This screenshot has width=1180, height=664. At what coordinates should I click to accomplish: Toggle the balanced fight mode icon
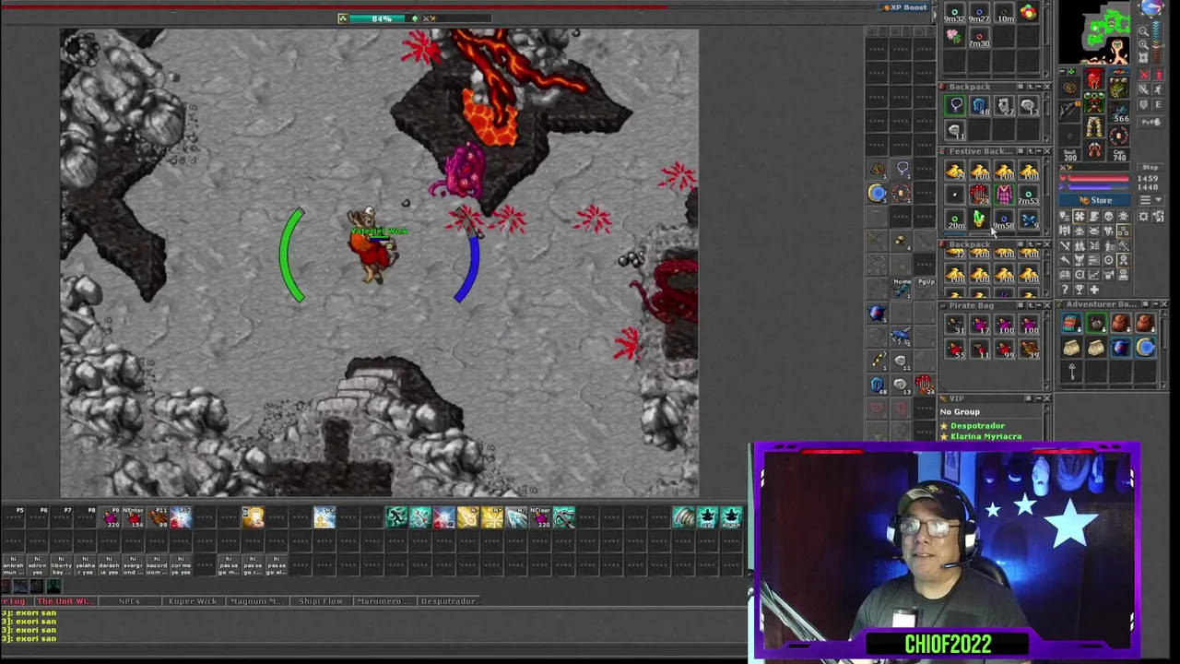[x=1144, y=89]
